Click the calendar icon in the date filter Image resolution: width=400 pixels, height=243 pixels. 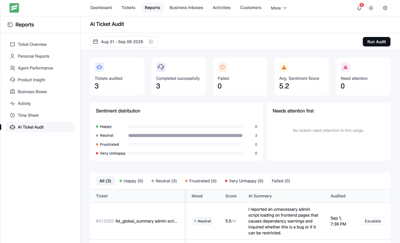[96, 42]
